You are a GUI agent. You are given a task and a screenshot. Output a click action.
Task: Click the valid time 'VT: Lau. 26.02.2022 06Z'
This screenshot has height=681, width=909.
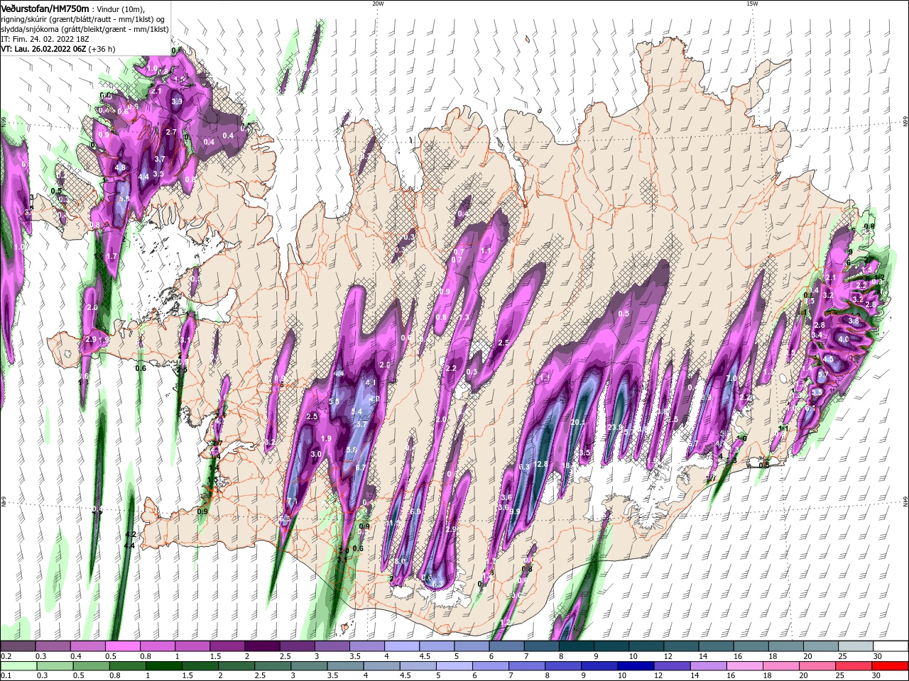coord(43,49)
